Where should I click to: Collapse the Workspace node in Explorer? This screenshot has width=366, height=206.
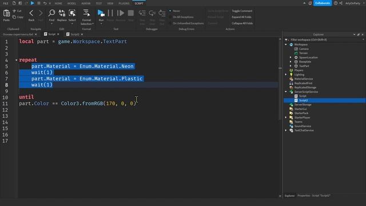pos(286,45)
